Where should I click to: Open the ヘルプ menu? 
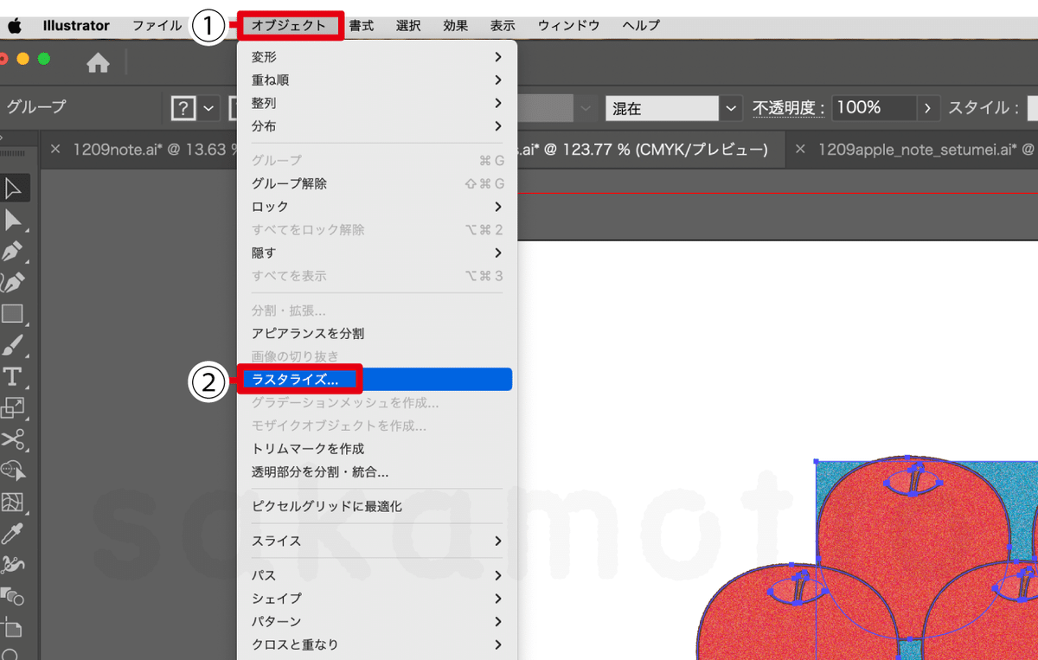click(x=641, y=25)
